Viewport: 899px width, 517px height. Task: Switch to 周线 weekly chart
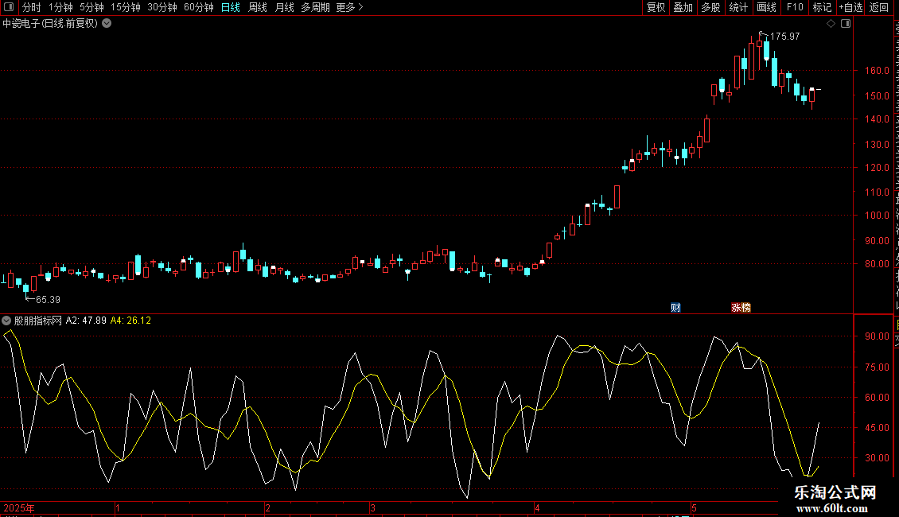pos(258,7)
